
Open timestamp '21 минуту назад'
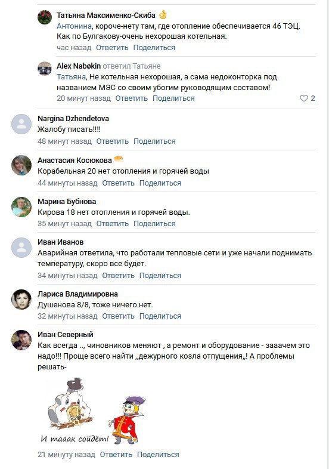[x=66, y=455]
